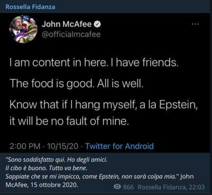Click the tweet line 'I am content in here'
The image size is (212, 195).
(x=94, y=63)
